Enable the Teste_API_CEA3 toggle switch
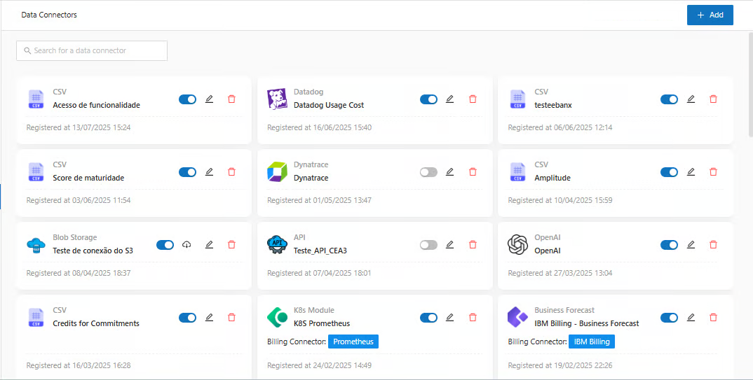This screenshot has height=380, width=753. (428, 245)
